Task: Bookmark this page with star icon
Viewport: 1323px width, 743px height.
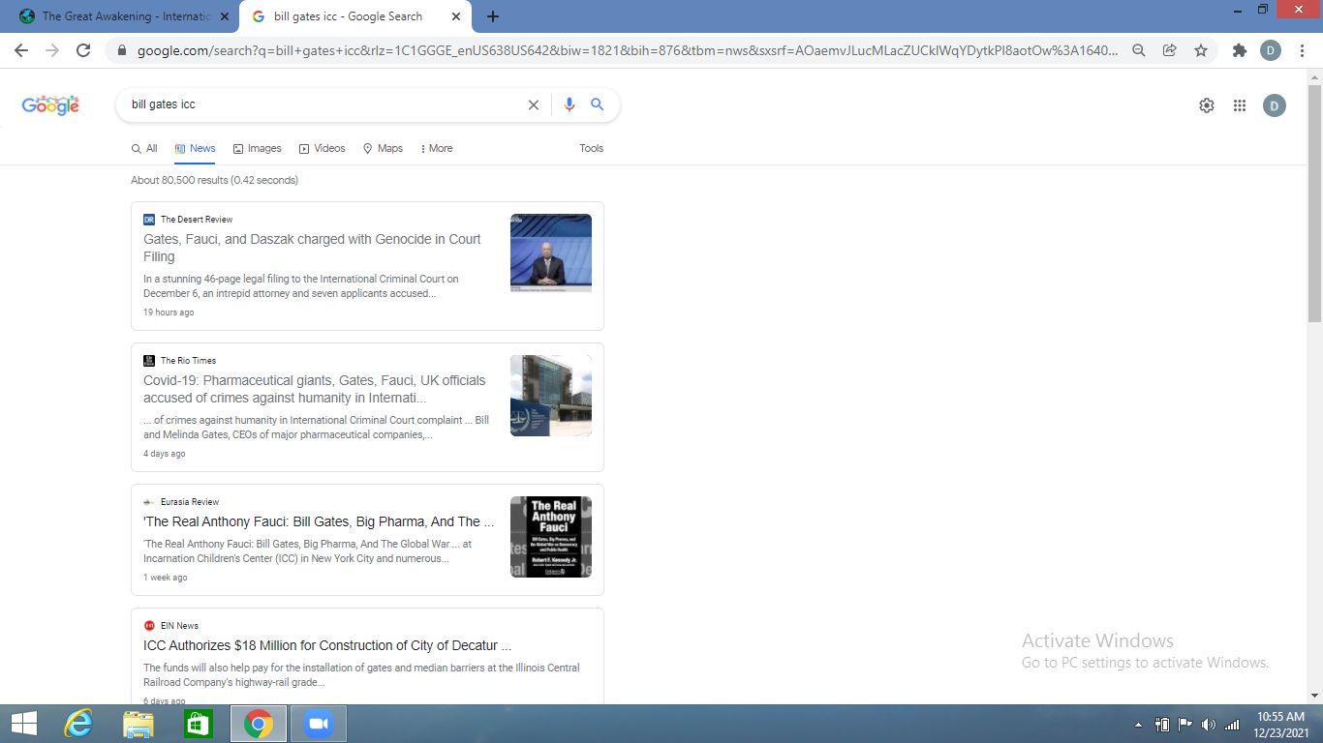Action: tap(1201, 50)
